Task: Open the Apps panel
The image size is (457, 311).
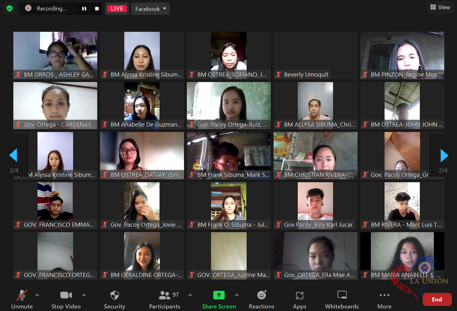Action: pyautogui.click(x=300, y=299)
